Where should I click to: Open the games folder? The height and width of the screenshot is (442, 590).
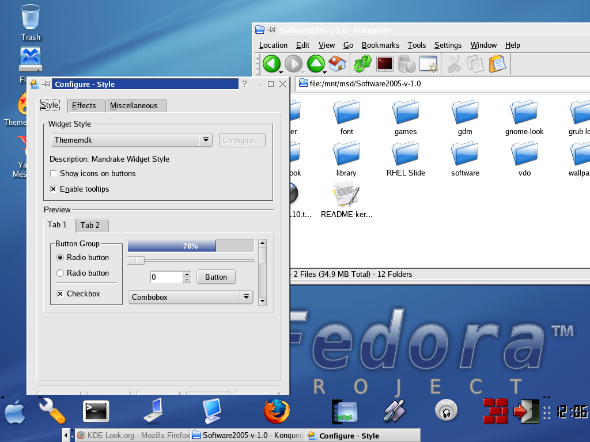[x=406, y=117]
